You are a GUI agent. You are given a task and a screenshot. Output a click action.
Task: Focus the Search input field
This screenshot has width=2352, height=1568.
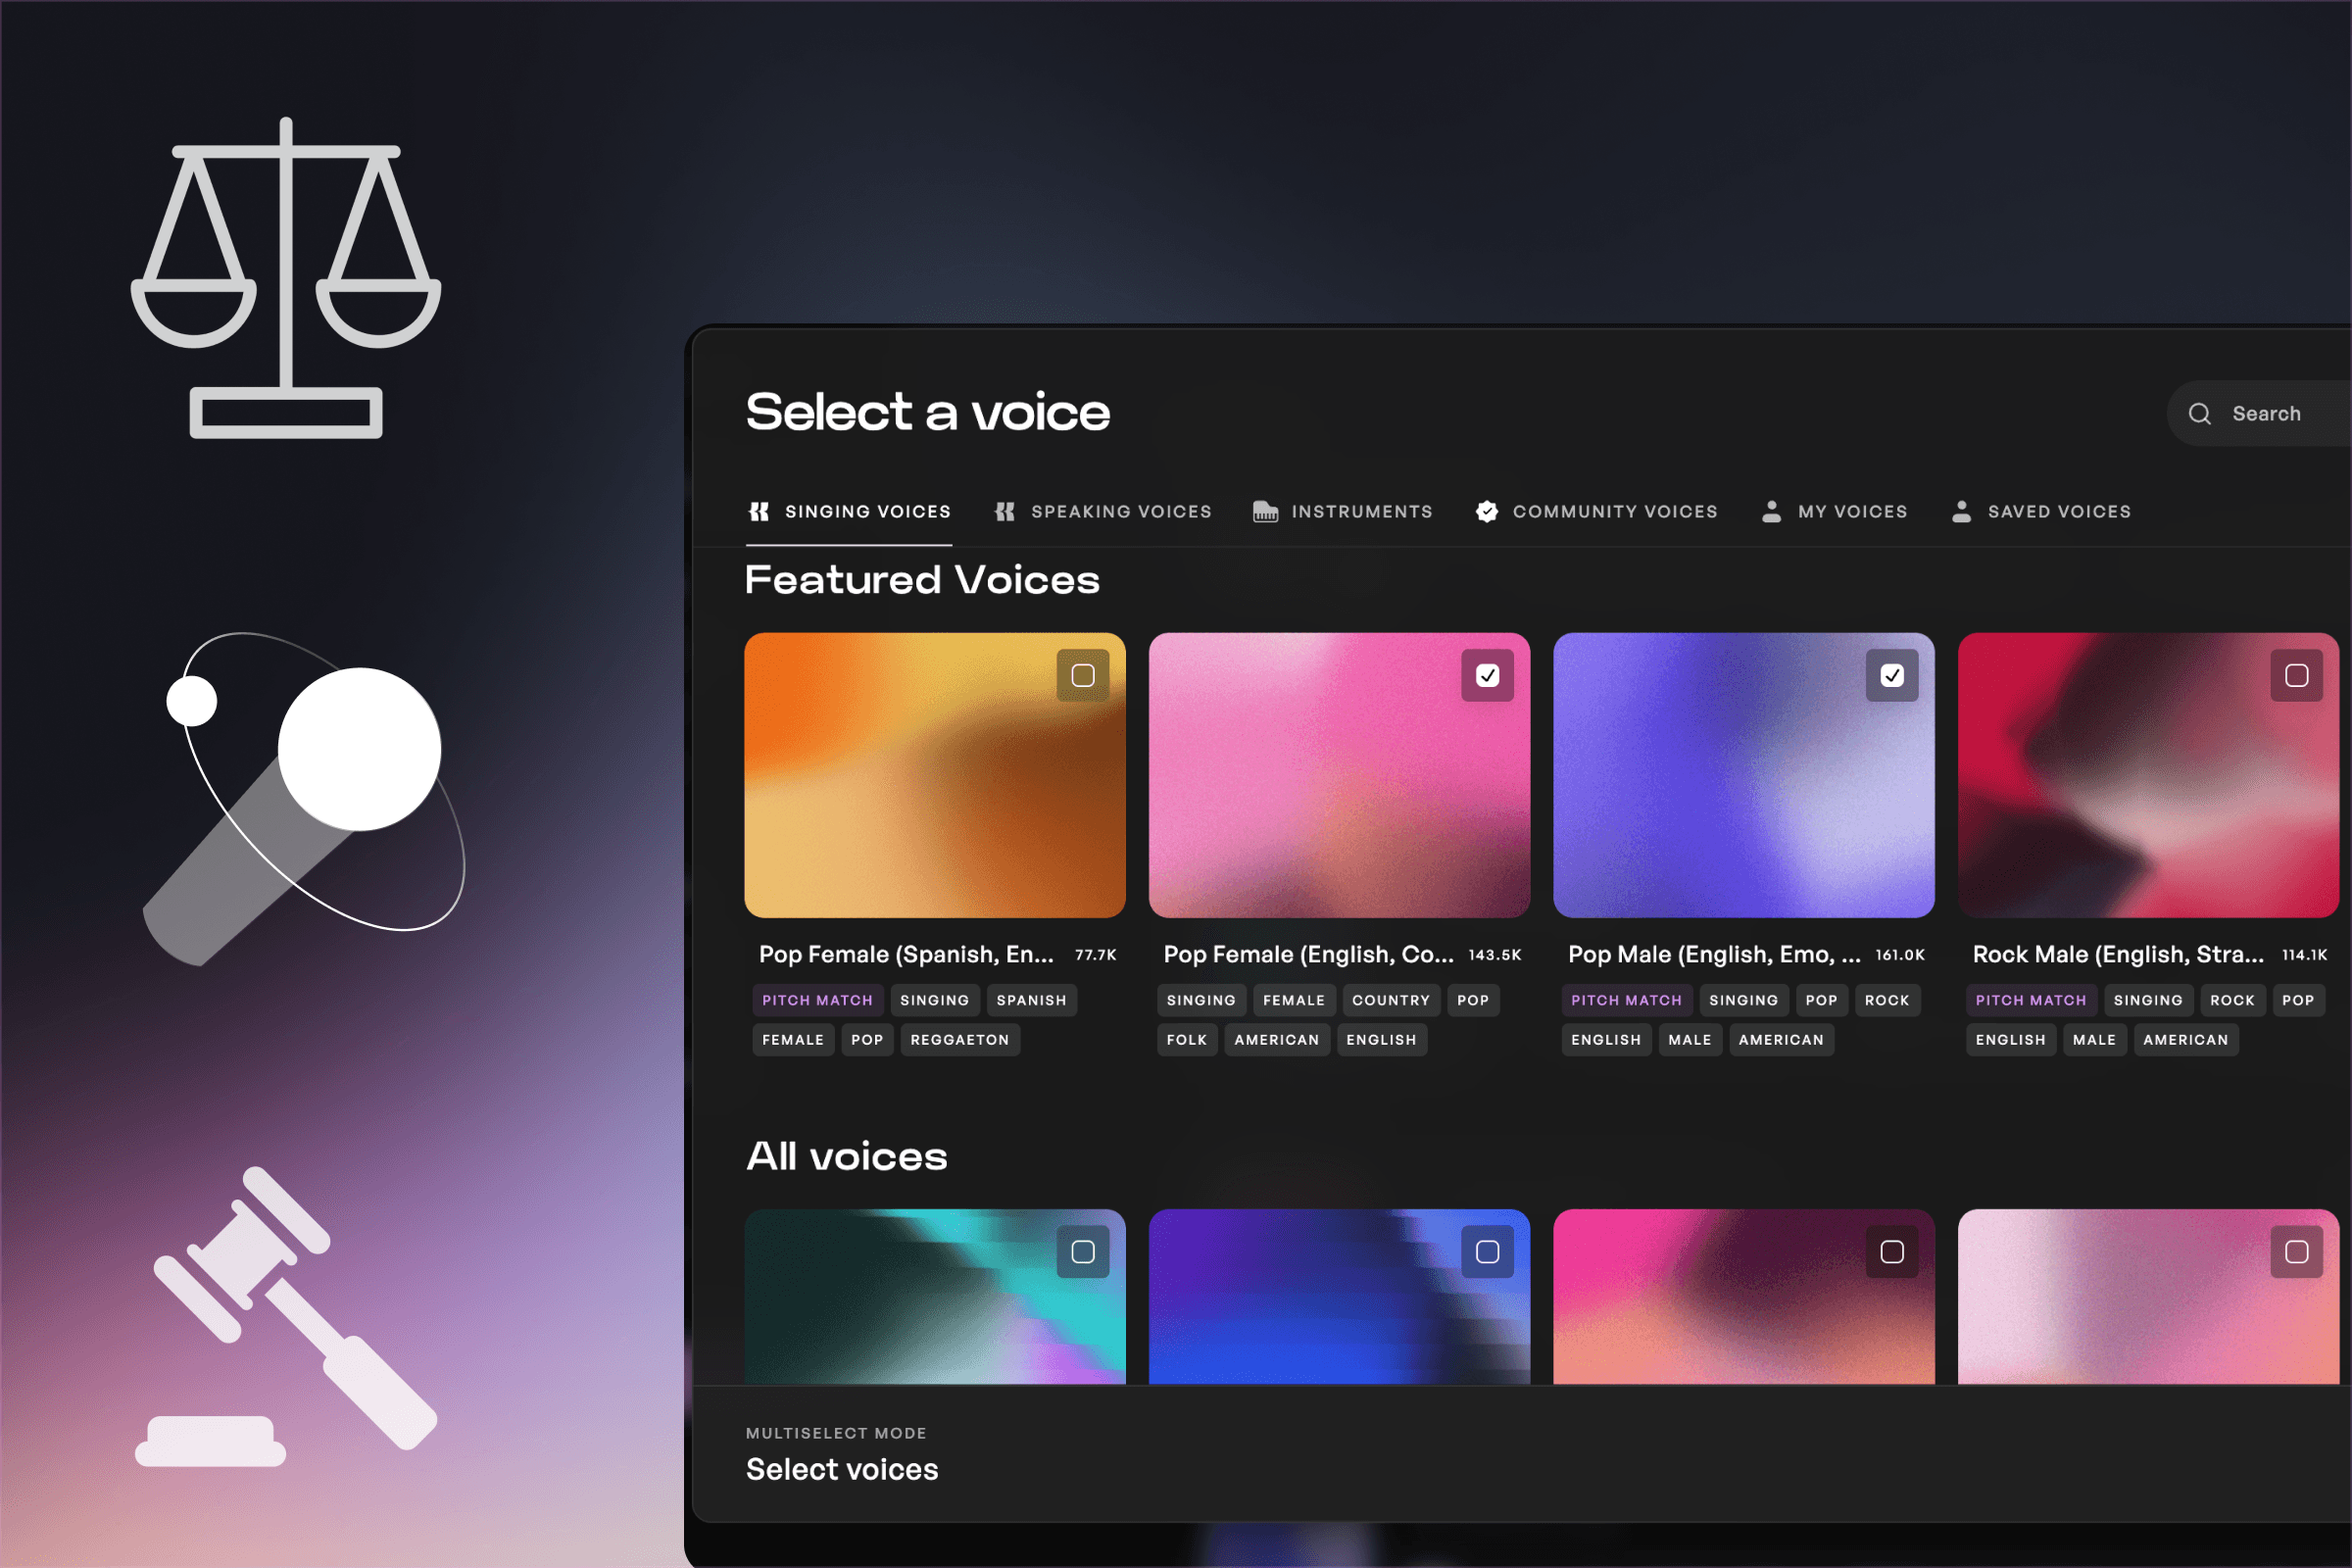coord(2260,414)
